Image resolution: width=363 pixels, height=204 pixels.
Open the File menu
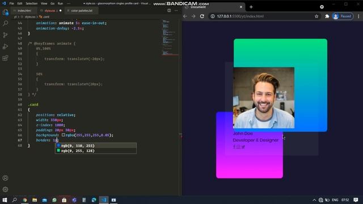coord(11,3)
